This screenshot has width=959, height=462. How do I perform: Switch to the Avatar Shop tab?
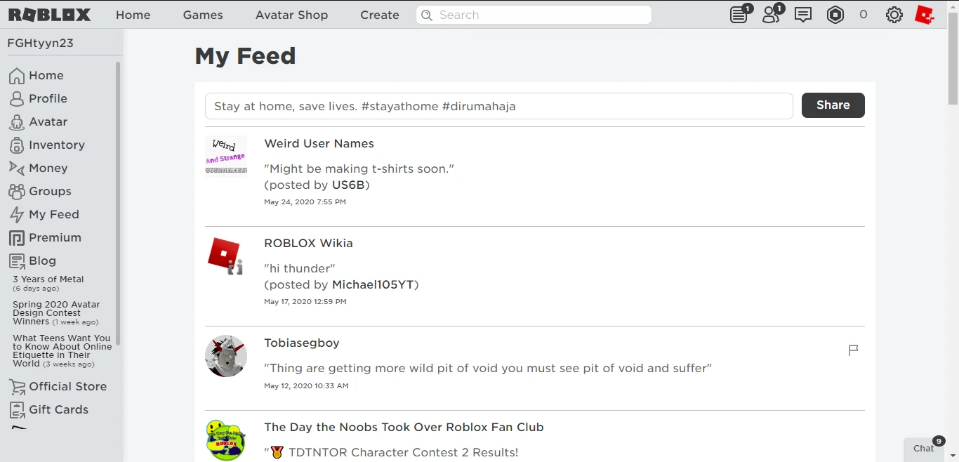tap(291, 14)
